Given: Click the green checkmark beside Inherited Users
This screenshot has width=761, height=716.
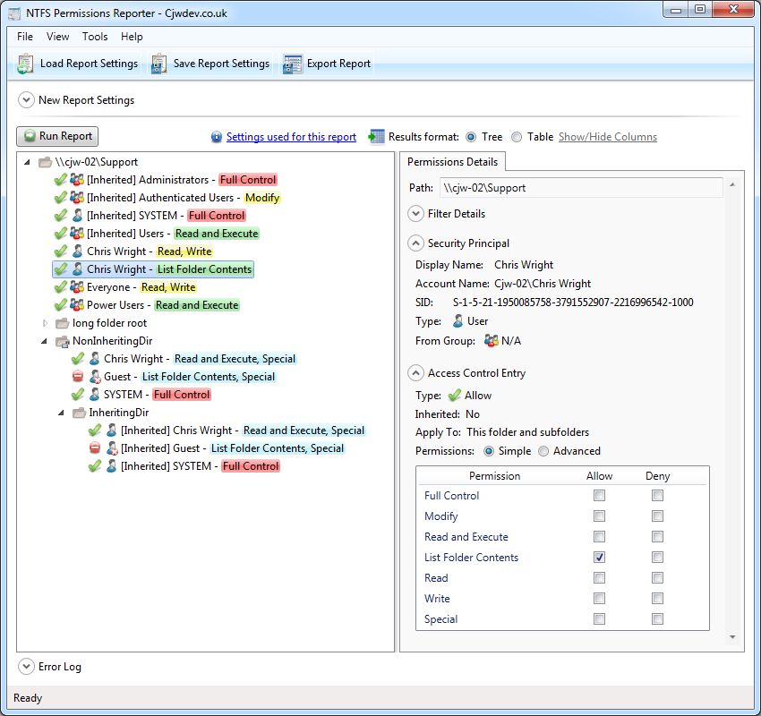Looking at the screenshot, I should [x=61, y=234].
